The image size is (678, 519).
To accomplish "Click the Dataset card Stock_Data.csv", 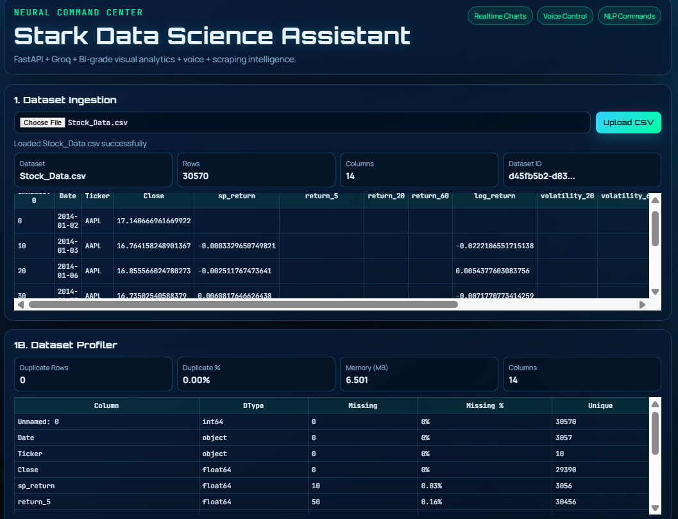I will (x=93, y=170).
